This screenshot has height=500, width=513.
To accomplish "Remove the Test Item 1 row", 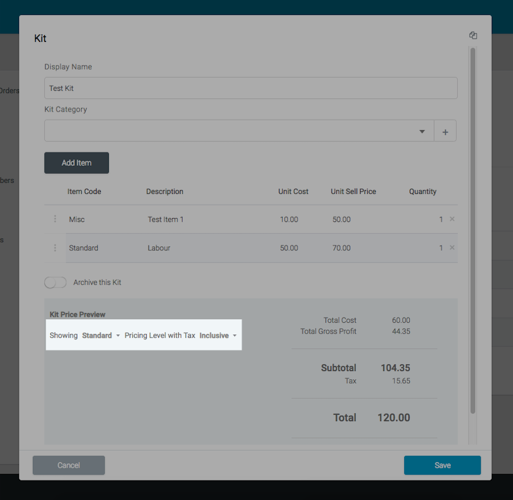I will click(x=452, y=219).
